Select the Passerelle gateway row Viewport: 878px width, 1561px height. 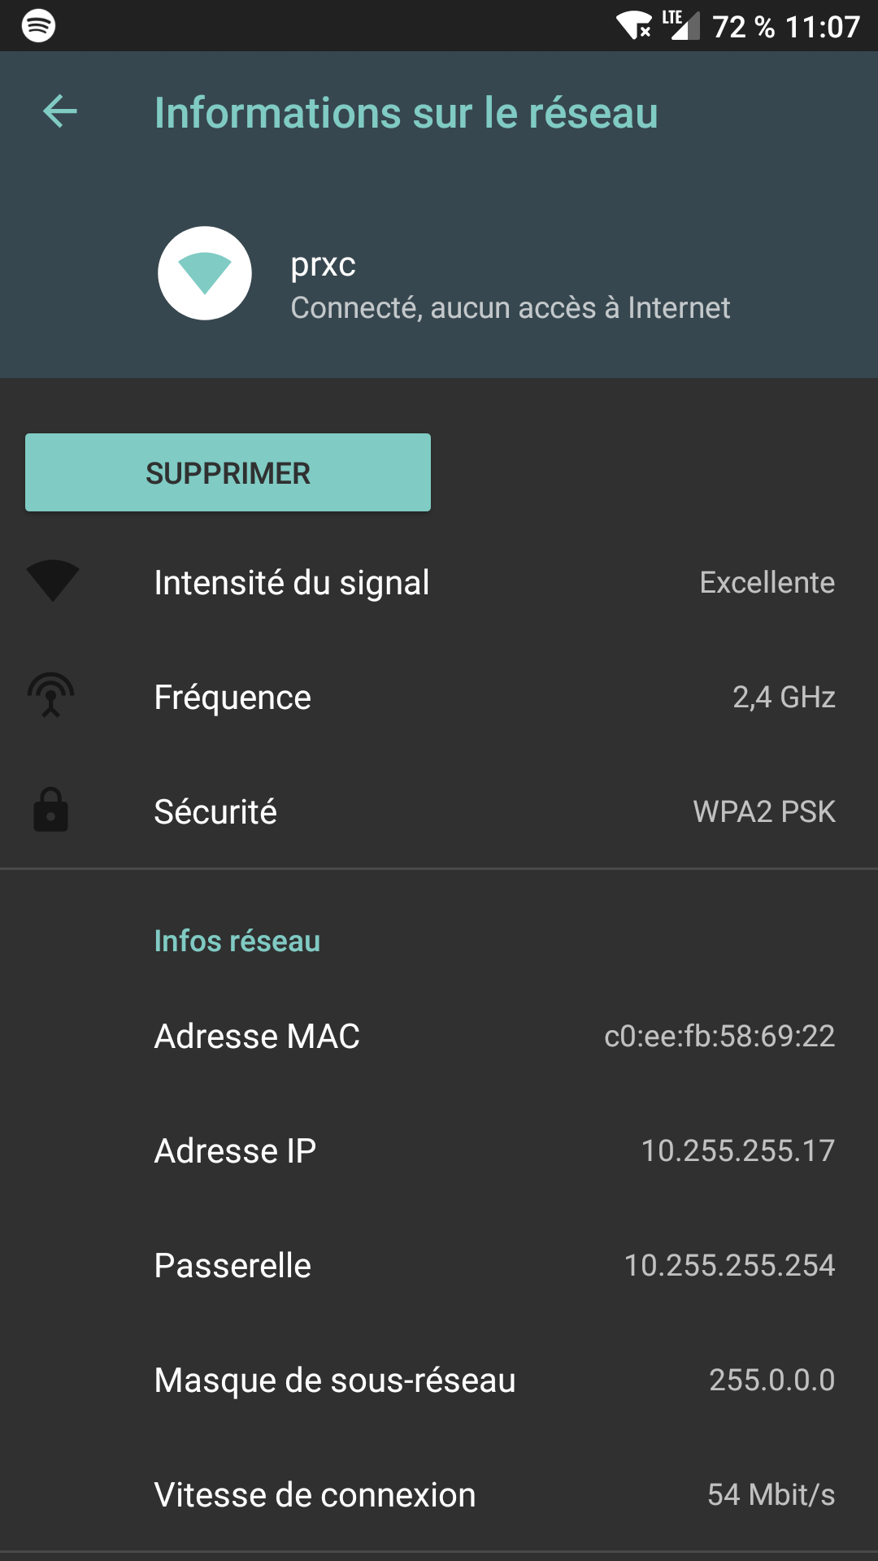[x=439, y=1265]
